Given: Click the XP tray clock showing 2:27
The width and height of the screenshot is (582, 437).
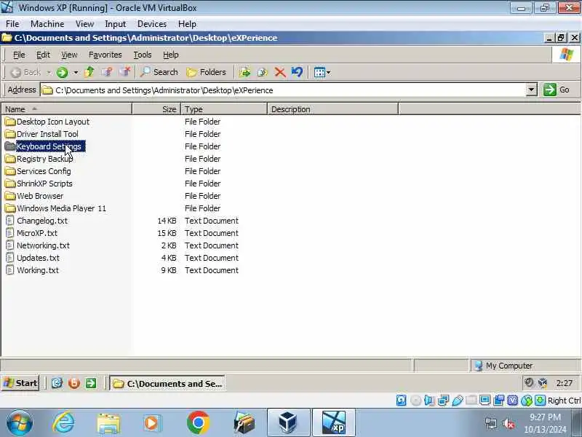Looking at the screenshot, I should pyautogui.click(x=565, y=383).
